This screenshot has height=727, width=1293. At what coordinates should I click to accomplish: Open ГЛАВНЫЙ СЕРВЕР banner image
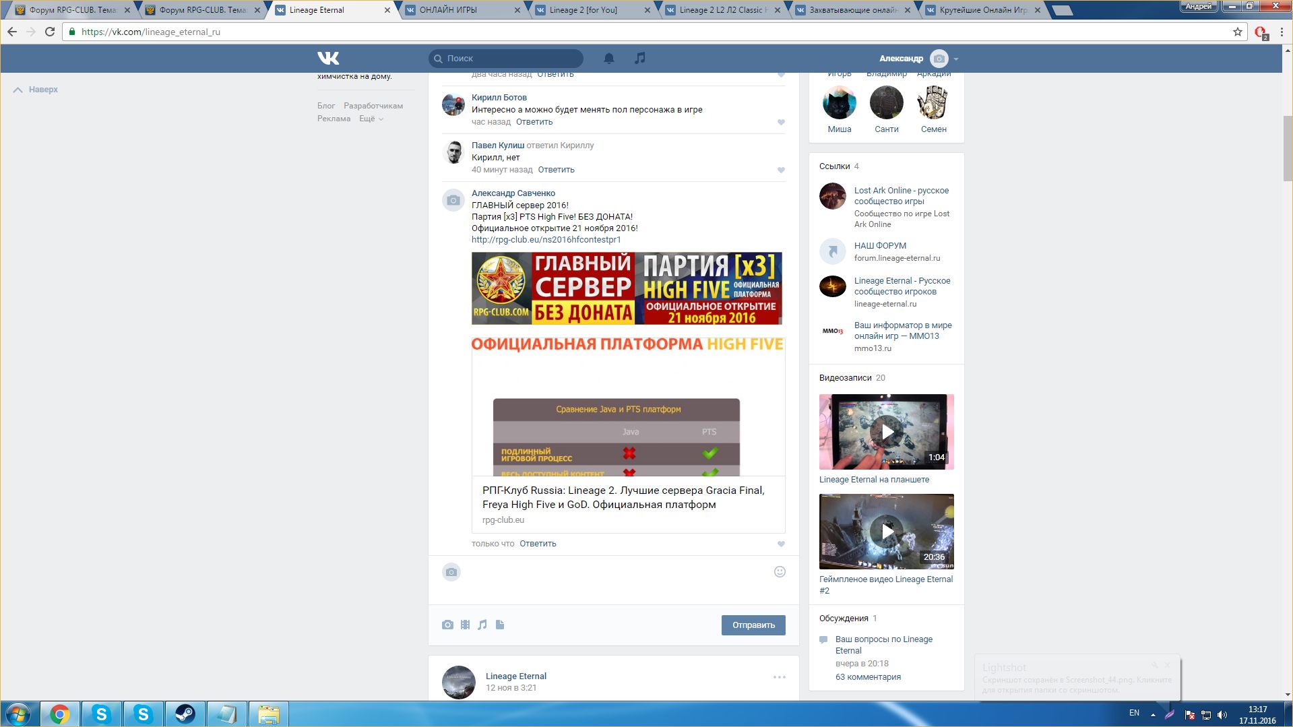(x=627, y=288)
